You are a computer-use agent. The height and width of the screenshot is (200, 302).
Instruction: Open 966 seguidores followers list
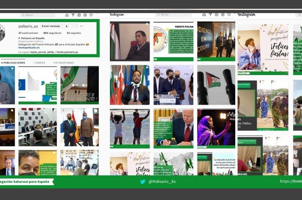point(52,33)
